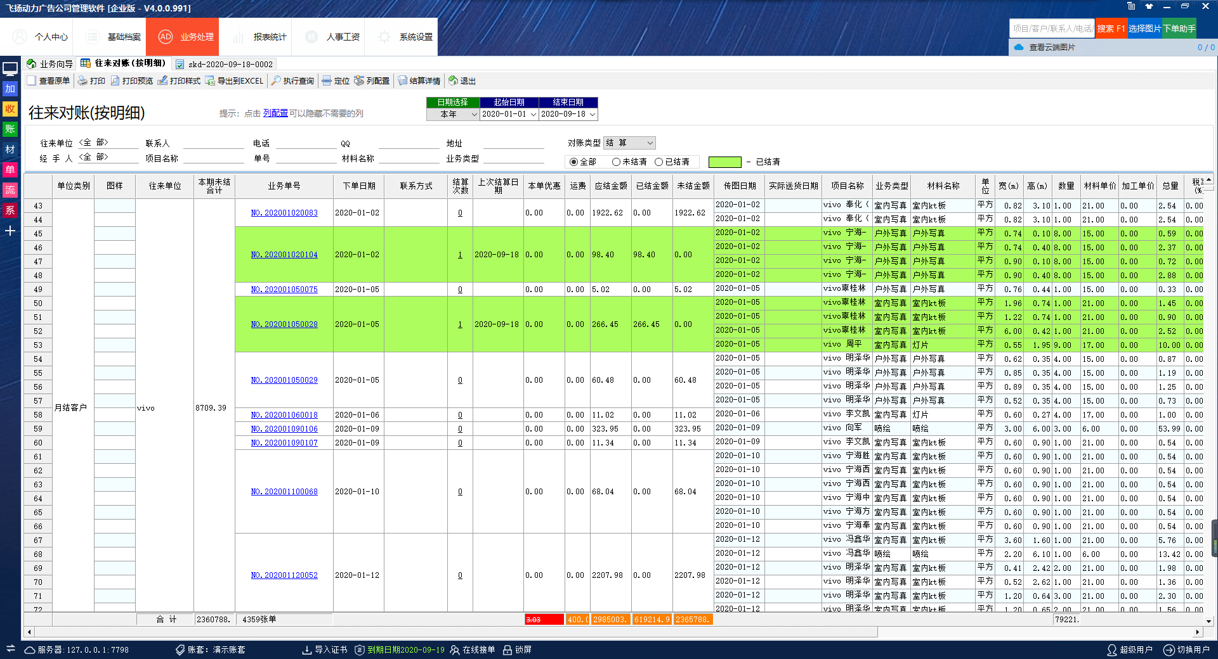Open the 对账类型 结算 dropdown
The height and width of the screenshot is (659, 1218).
[650, 143]
